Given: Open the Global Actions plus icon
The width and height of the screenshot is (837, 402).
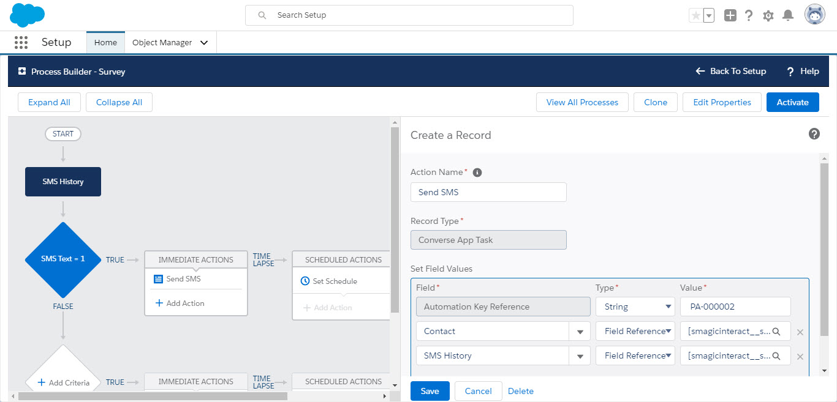Looking at the screenshot, I should click(730, 15).
